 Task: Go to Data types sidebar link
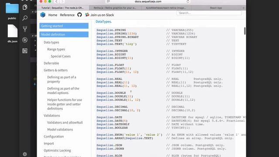click(x=51, y=42)
